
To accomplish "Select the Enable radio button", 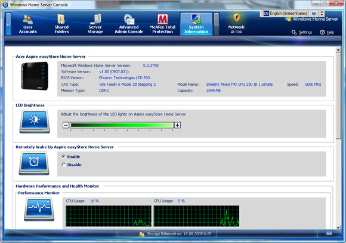I will point(64,157).
